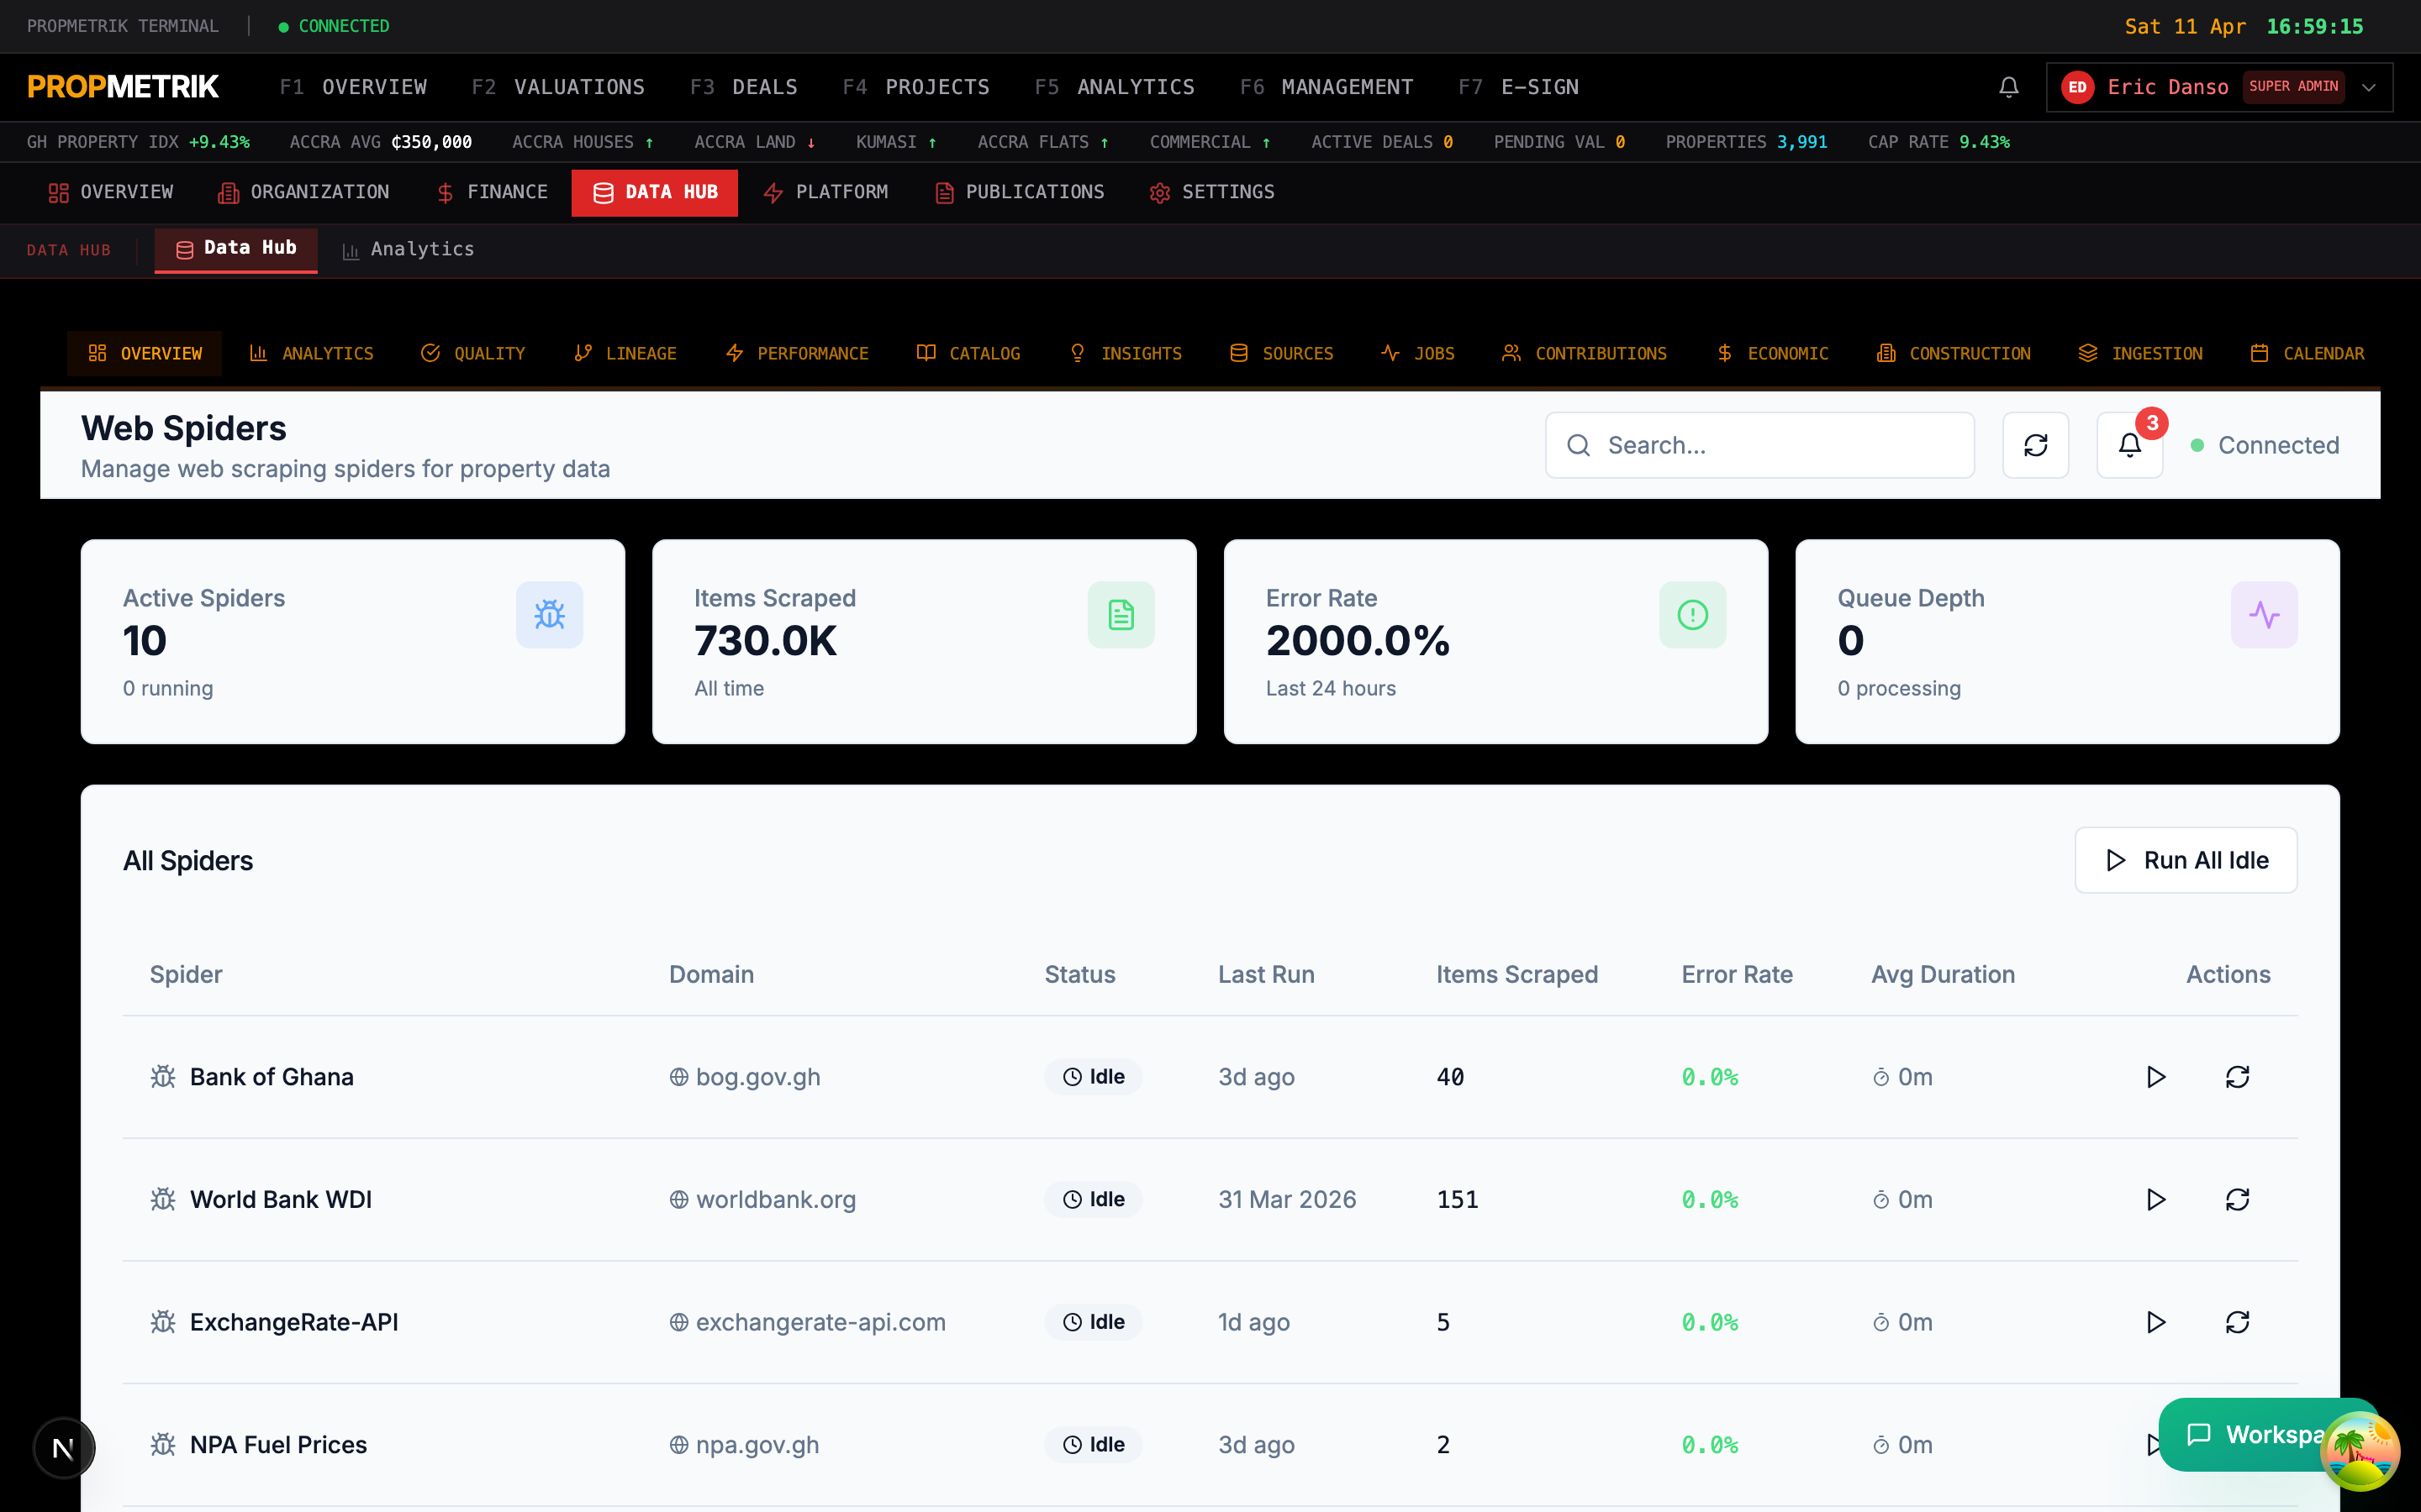Click the palm tree avatar icon

[2359, 1450]
